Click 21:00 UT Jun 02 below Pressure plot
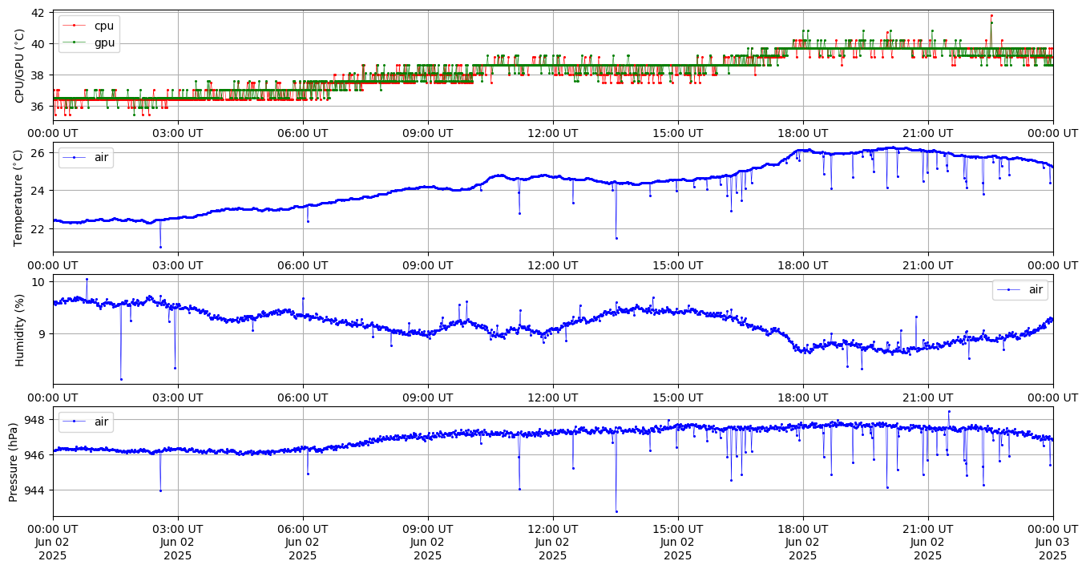 click(x=928, y=542)
